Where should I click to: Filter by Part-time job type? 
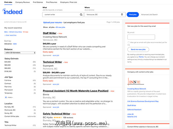click(8, 87)
